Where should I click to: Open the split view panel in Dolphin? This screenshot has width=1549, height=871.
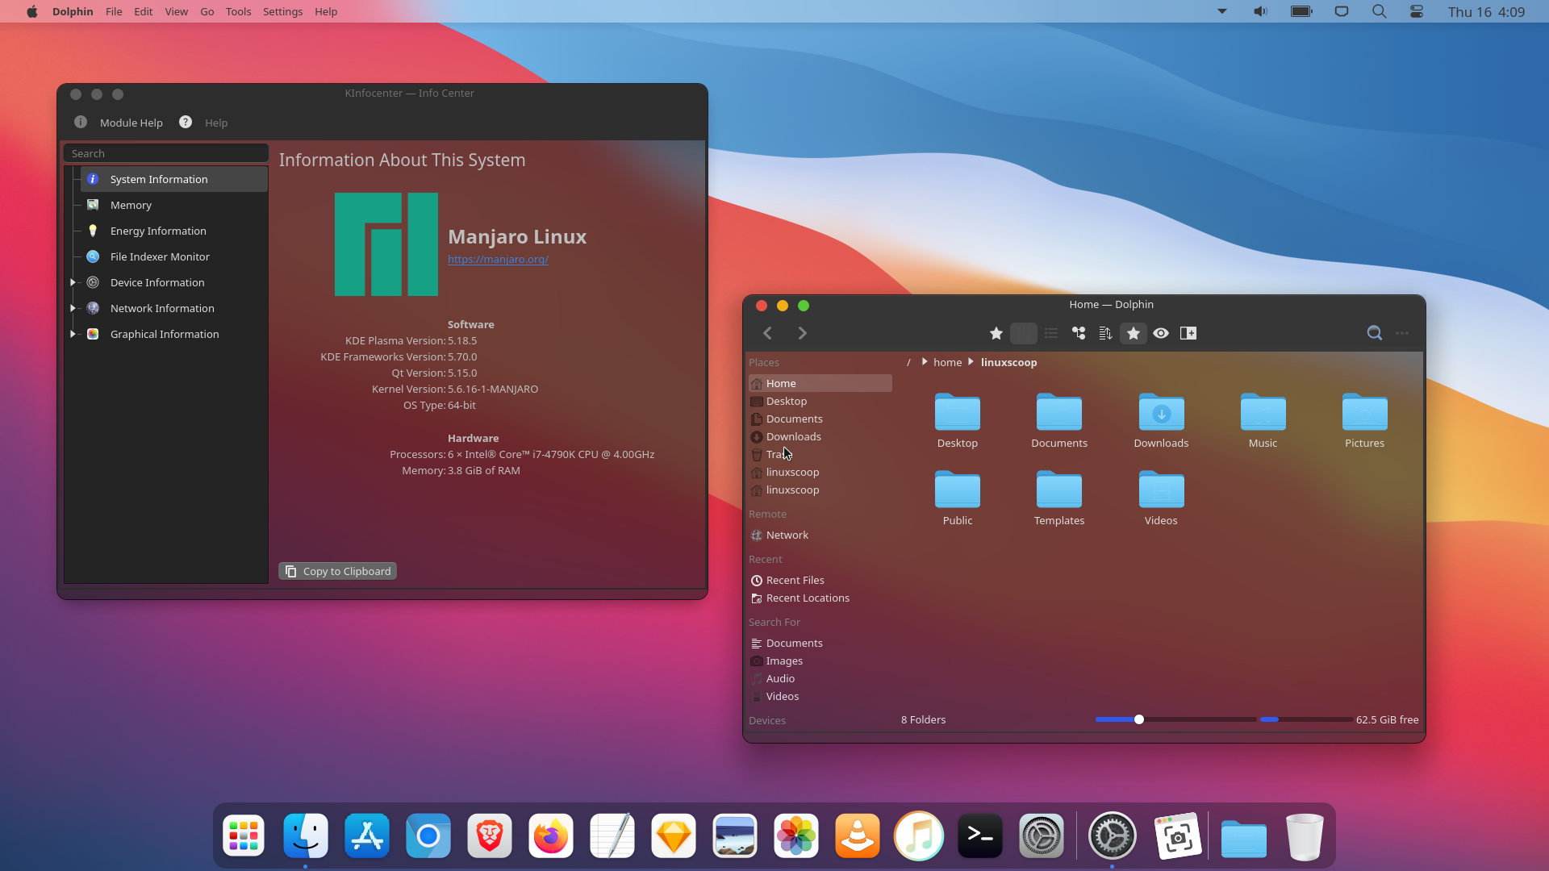point(1188,332)
